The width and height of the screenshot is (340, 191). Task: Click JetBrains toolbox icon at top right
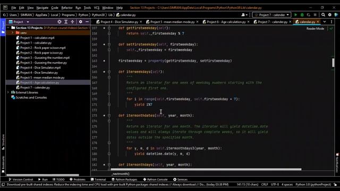pyautogui.click(x=336, y=15)
